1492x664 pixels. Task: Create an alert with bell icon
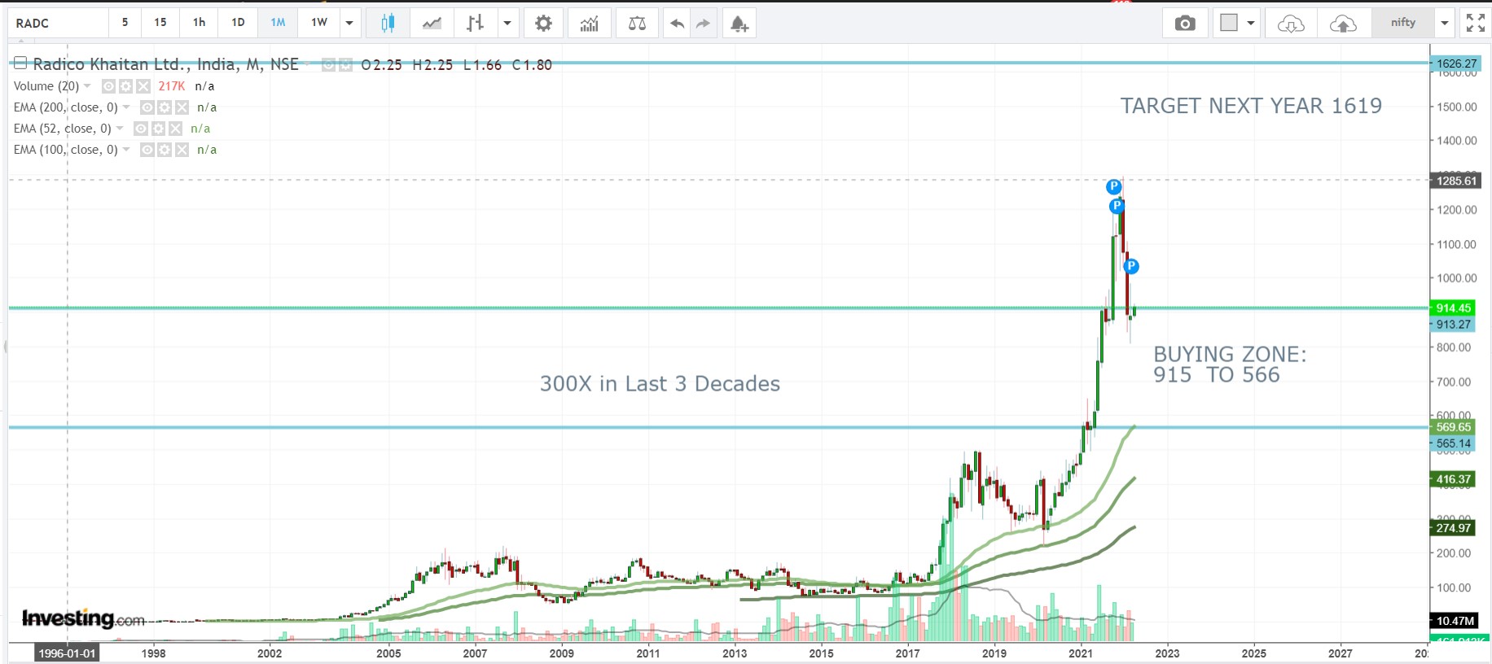(x=739, y=23)
